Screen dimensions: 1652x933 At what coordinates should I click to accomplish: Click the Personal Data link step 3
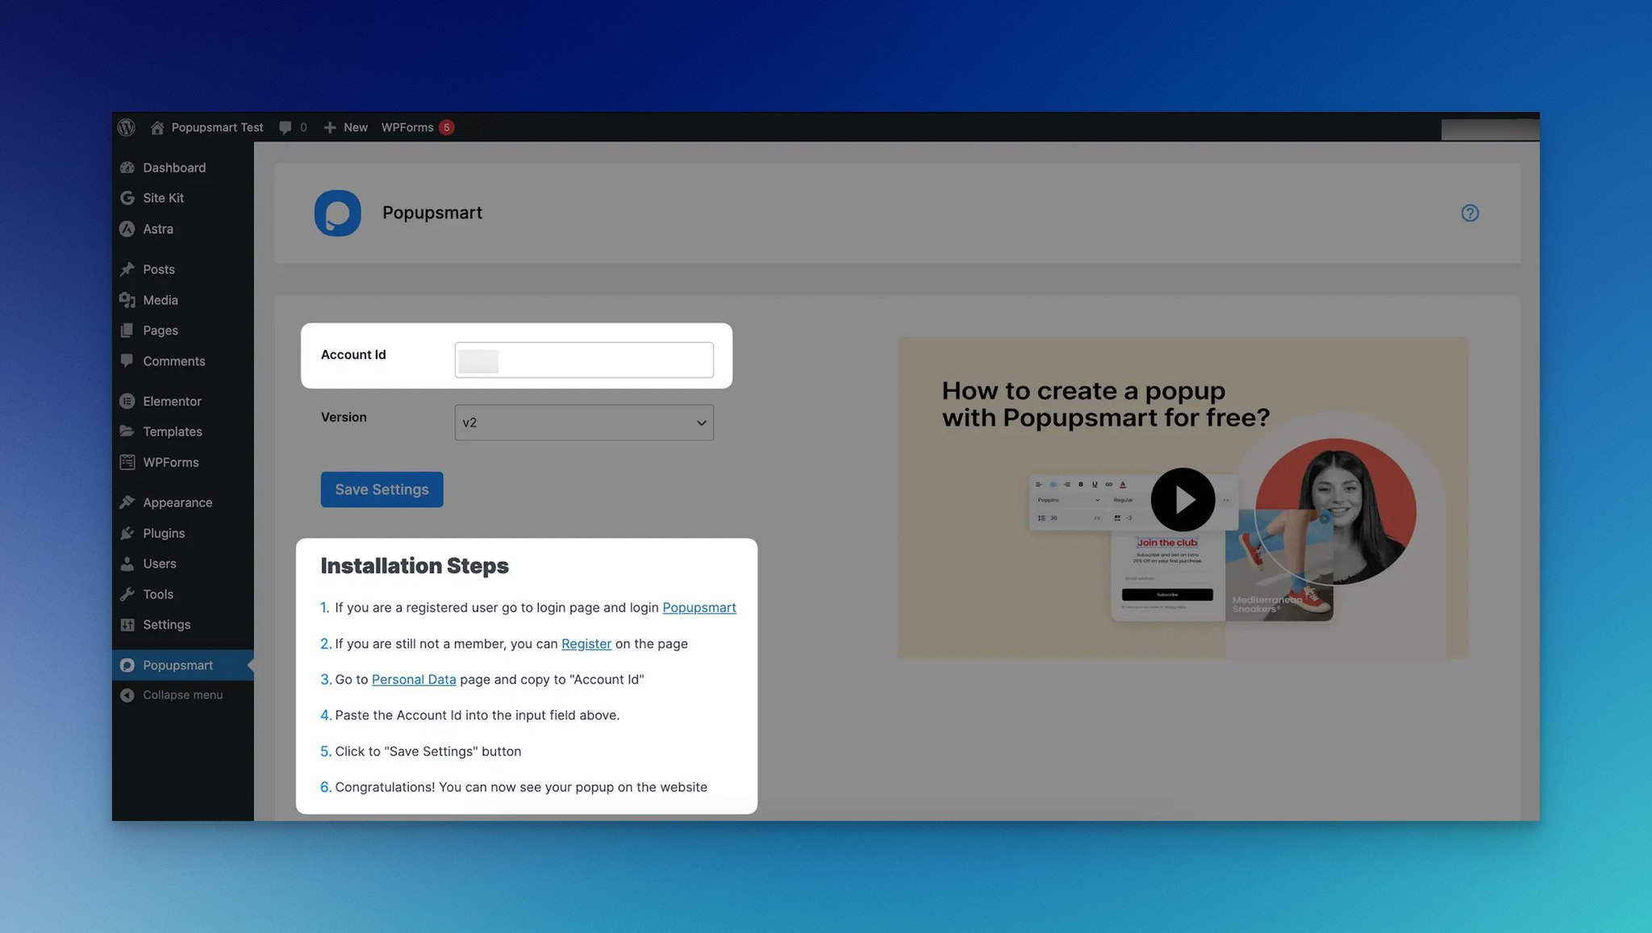[x=413, y=679]
